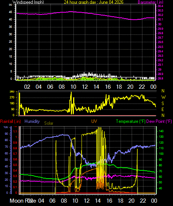Click barometer scale value 30.1

[160, 19]
